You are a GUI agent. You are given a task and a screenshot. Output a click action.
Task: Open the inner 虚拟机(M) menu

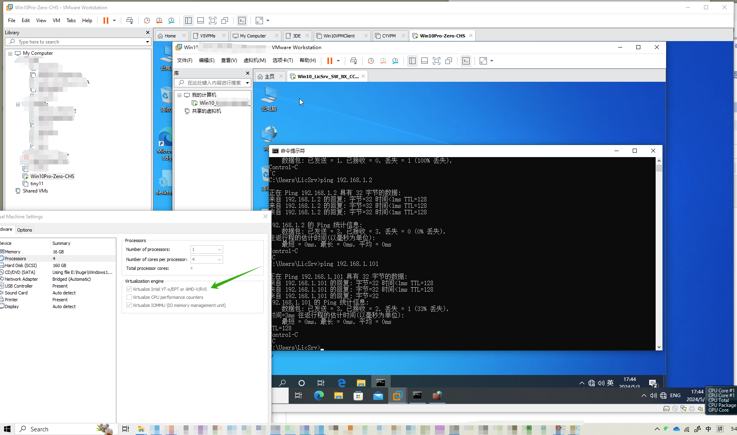pos(255,60)
